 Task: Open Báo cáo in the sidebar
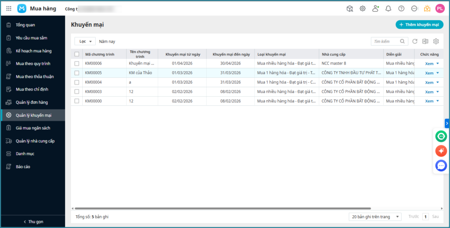pos(23,166)
